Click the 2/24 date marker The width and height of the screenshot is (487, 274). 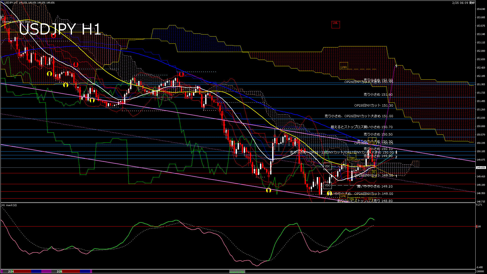(11, 271)
